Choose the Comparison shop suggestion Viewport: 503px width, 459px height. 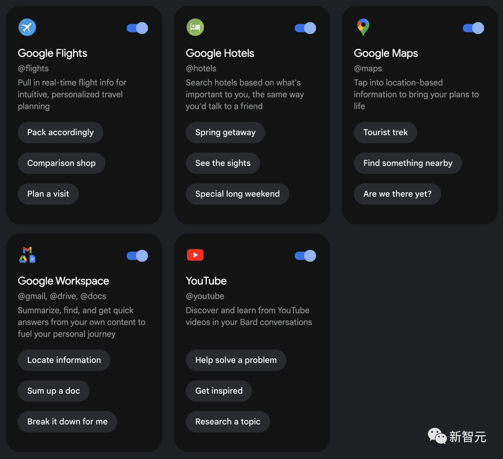(x=61, y=163)
